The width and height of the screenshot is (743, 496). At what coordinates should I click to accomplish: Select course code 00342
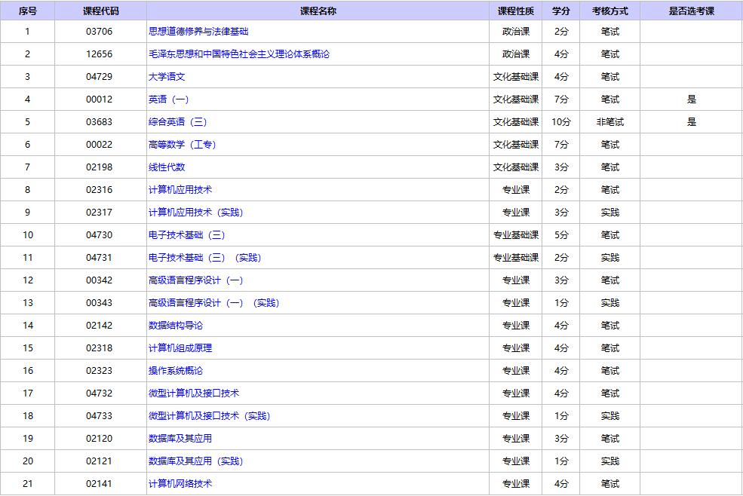coord(100,280)
